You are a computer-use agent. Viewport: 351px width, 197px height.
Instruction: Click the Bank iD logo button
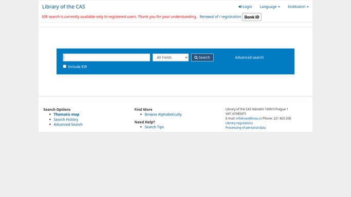tap(252, 17)
